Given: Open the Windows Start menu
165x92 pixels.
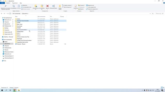Looking at the screenshot, I should tap(2, 90).
